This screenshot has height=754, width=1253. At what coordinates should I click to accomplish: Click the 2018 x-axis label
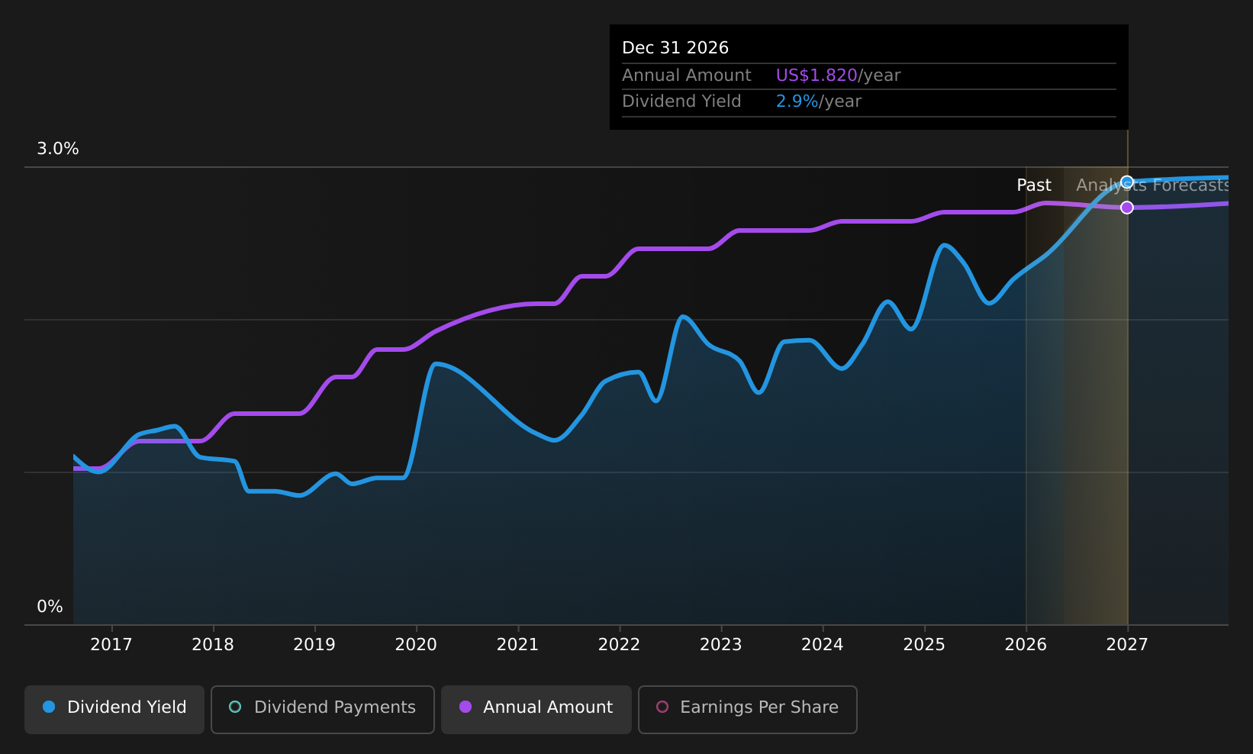point(213,645)
